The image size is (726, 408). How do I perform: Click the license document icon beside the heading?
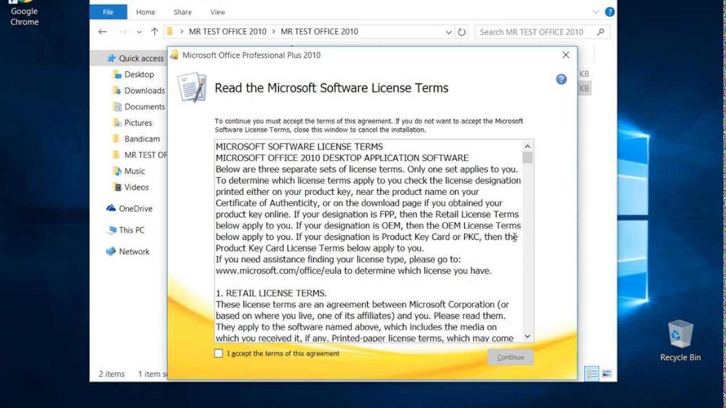192,87
